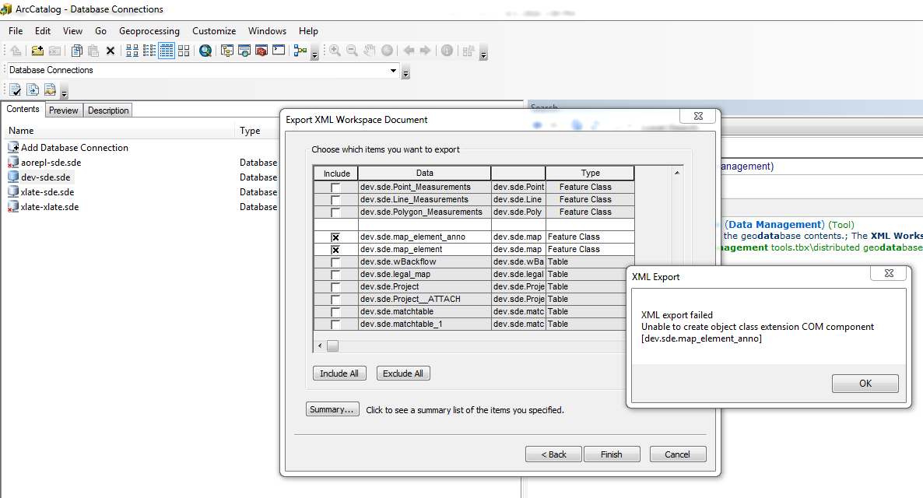This screenshot has height=498, width=923.
Task: Uncheck Include for dev.sde.map_element row
Action: click(335, 250)
